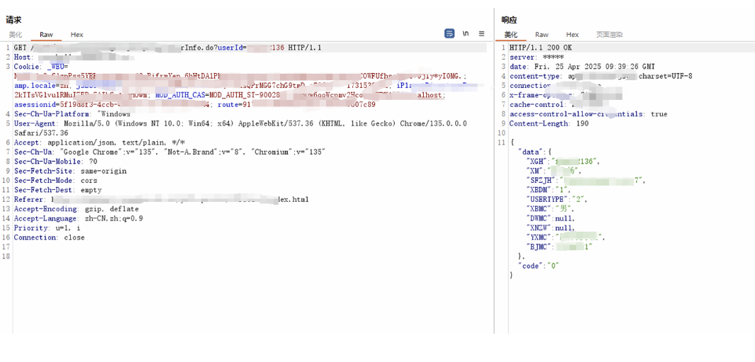Click the Referer header line
Image resolution: width=755 pixels, height=362 pixels.
162,200
